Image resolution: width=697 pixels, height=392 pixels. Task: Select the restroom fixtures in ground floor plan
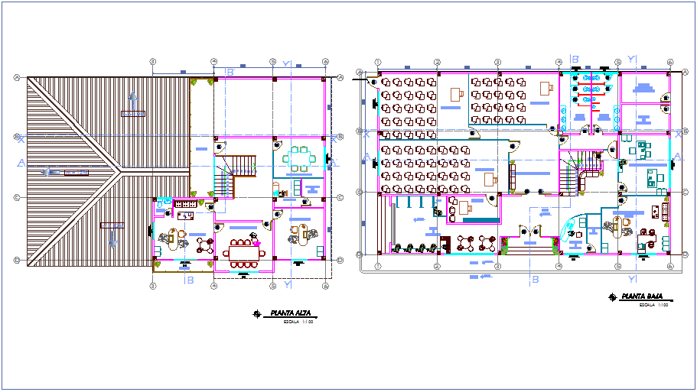point(591,89)
